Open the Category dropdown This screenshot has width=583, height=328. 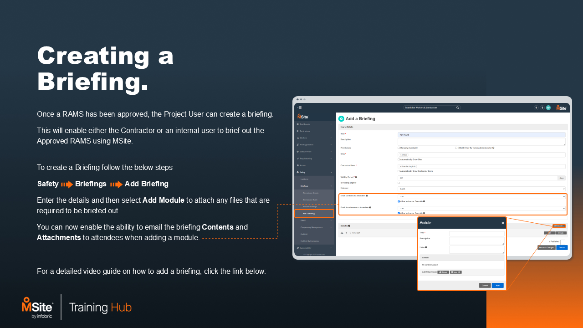[x=481, y=189]
